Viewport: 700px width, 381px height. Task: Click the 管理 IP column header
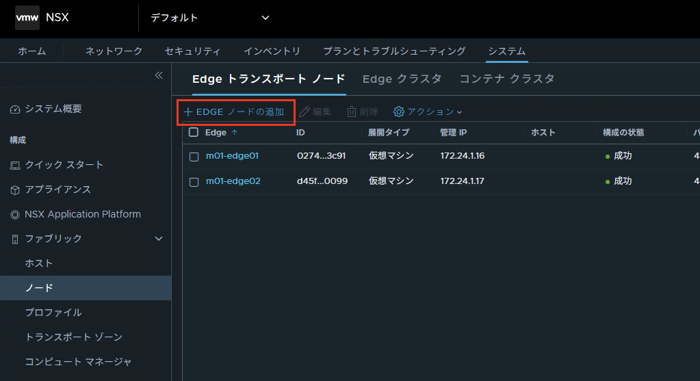coord(453,133)
